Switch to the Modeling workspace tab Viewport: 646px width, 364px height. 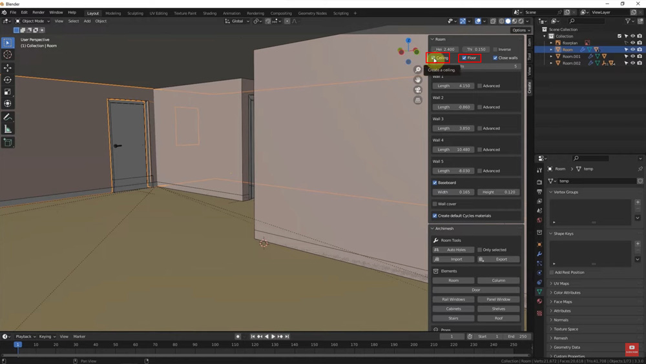(x=113, y=13)
